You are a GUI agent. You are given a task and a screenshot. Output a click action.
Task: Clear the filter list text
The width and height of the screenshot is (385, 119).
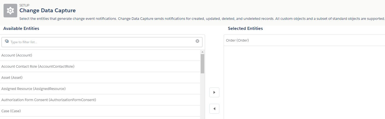point(197,41)
